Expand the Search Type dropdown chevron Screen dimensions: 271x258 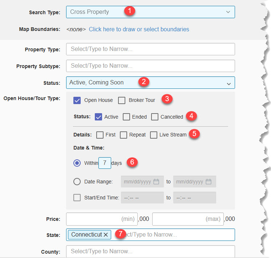coord(228,12)
